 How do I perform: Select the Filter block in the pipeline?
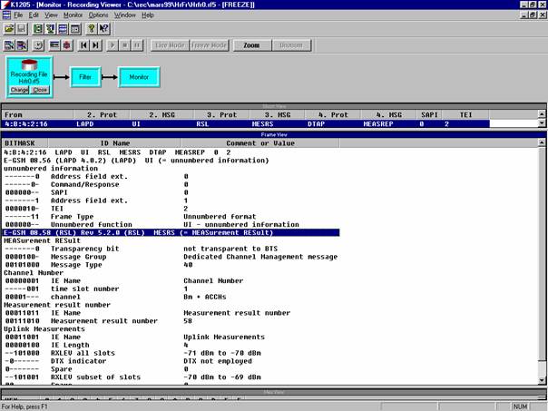[84, 78]
